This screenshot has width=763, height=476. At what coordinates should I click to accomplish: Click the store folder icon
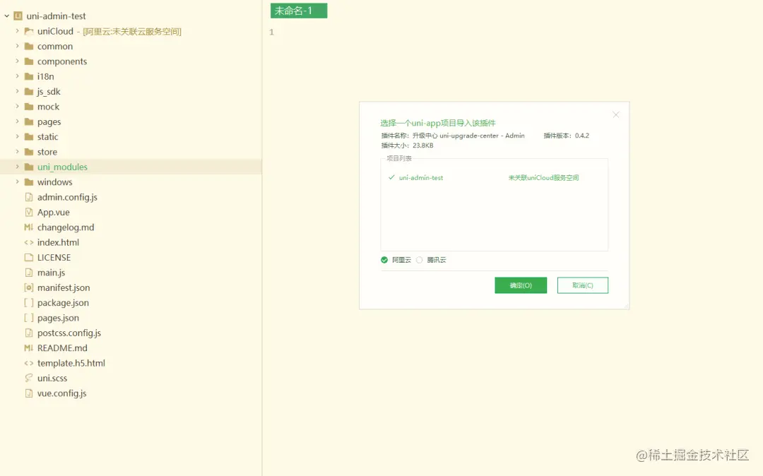point(29,152)
